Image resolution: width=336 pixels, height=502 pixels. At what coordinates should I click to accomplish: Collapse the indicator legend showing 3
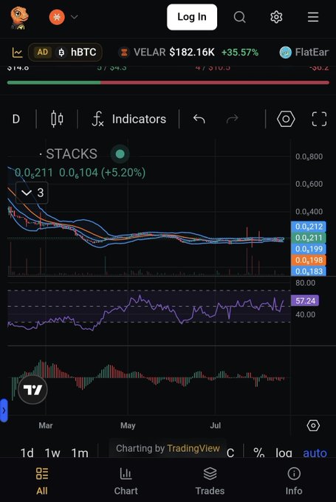tap(32, 193)
